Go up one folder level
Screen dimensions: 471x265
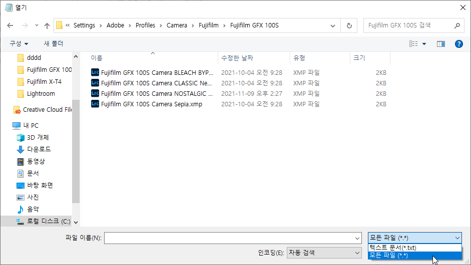point(47,25)
